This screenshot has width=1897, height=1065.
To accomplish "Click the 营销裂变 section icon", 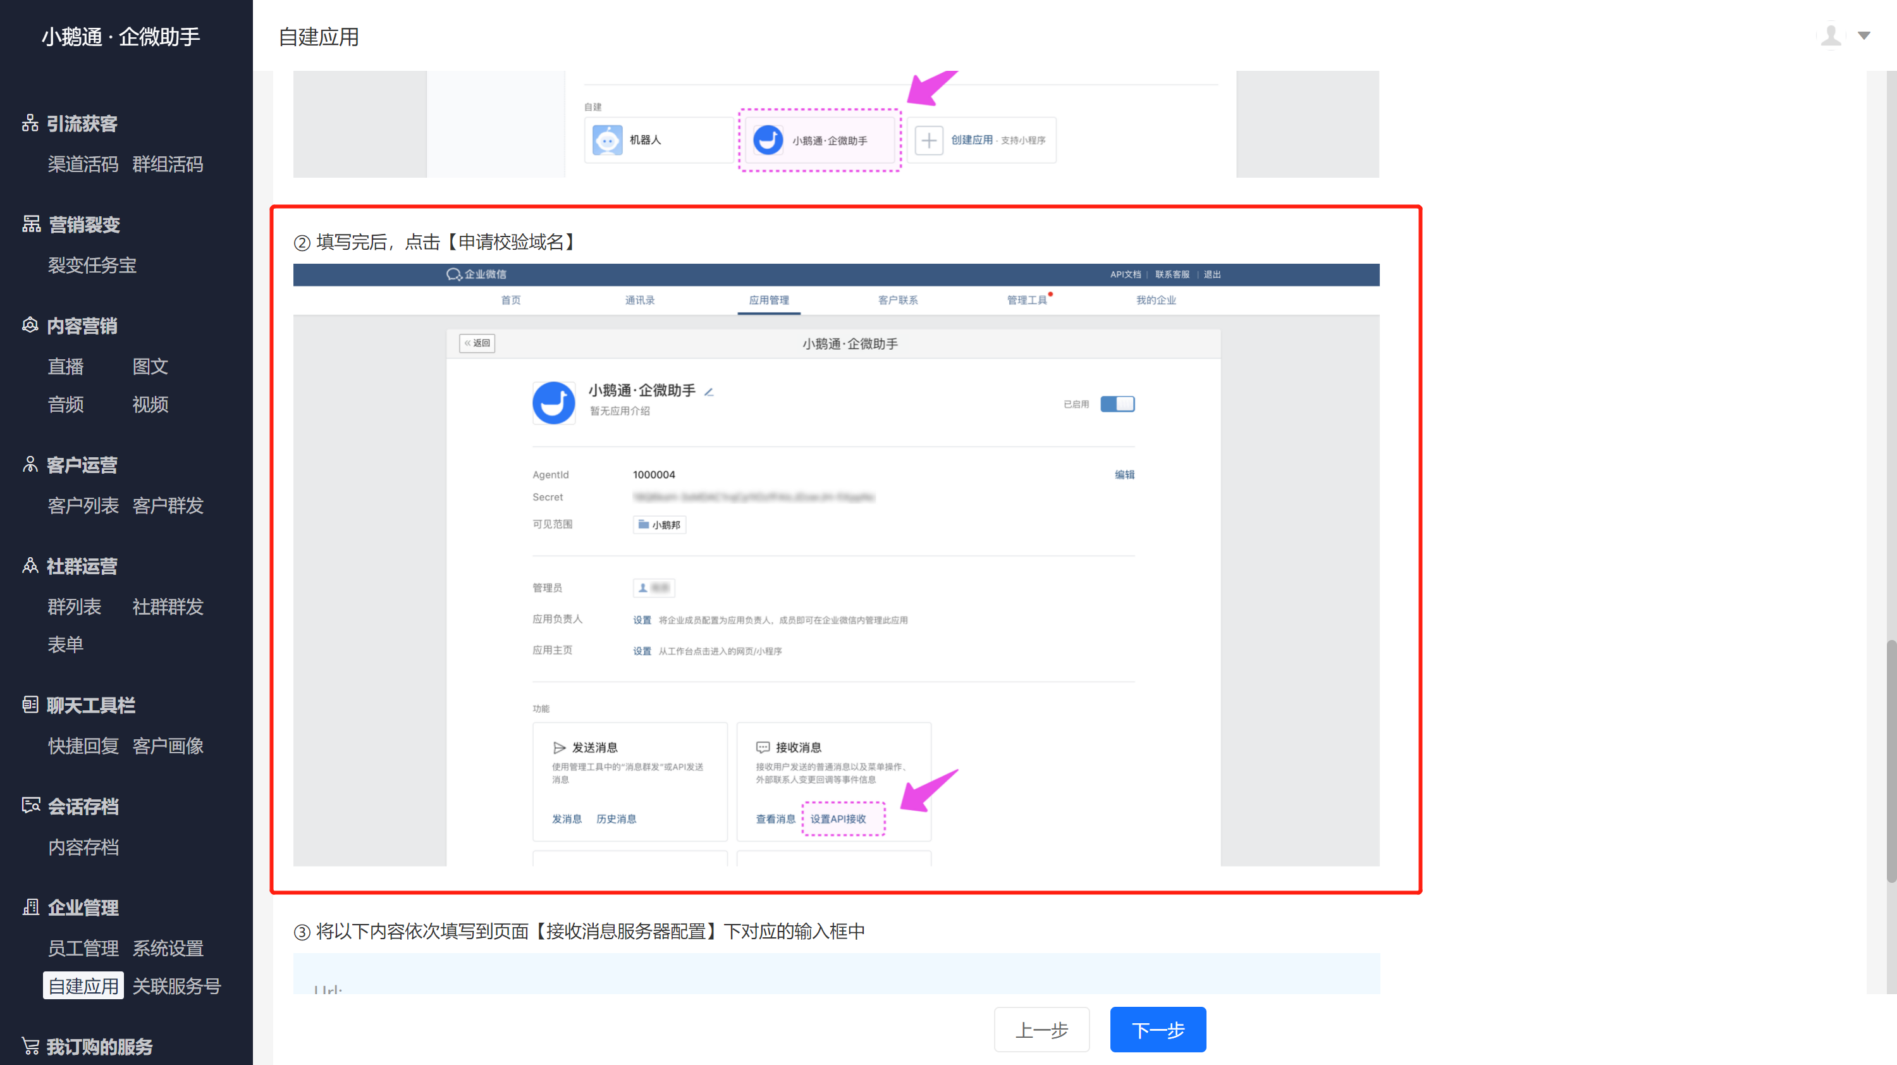I will coord(31,224).
